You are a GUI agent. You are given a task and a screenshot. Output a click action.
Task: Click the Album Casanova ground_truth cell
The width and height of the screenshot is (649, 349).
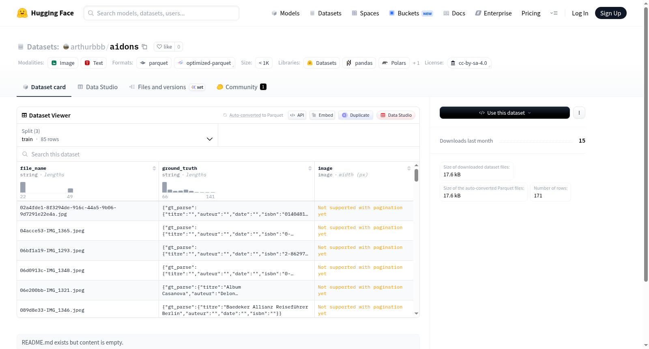click(236, 290)
